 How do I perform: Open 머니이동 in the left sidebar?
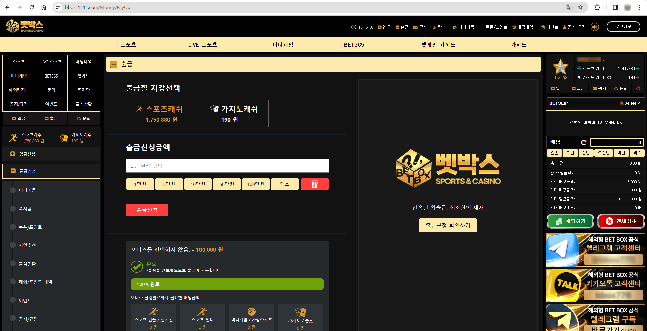[27, 190]
